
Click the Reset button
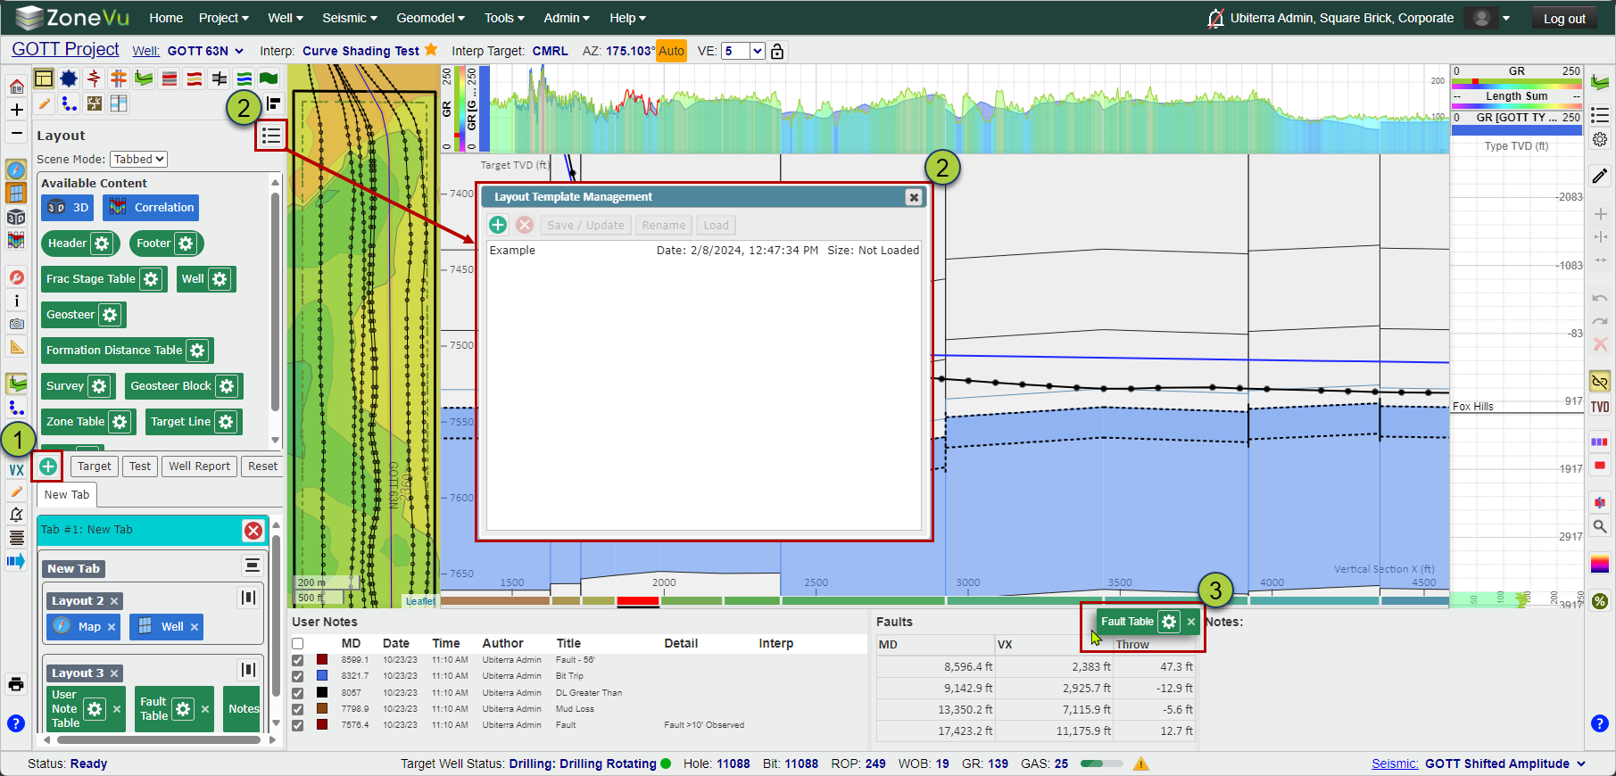(x=262, y=466)
